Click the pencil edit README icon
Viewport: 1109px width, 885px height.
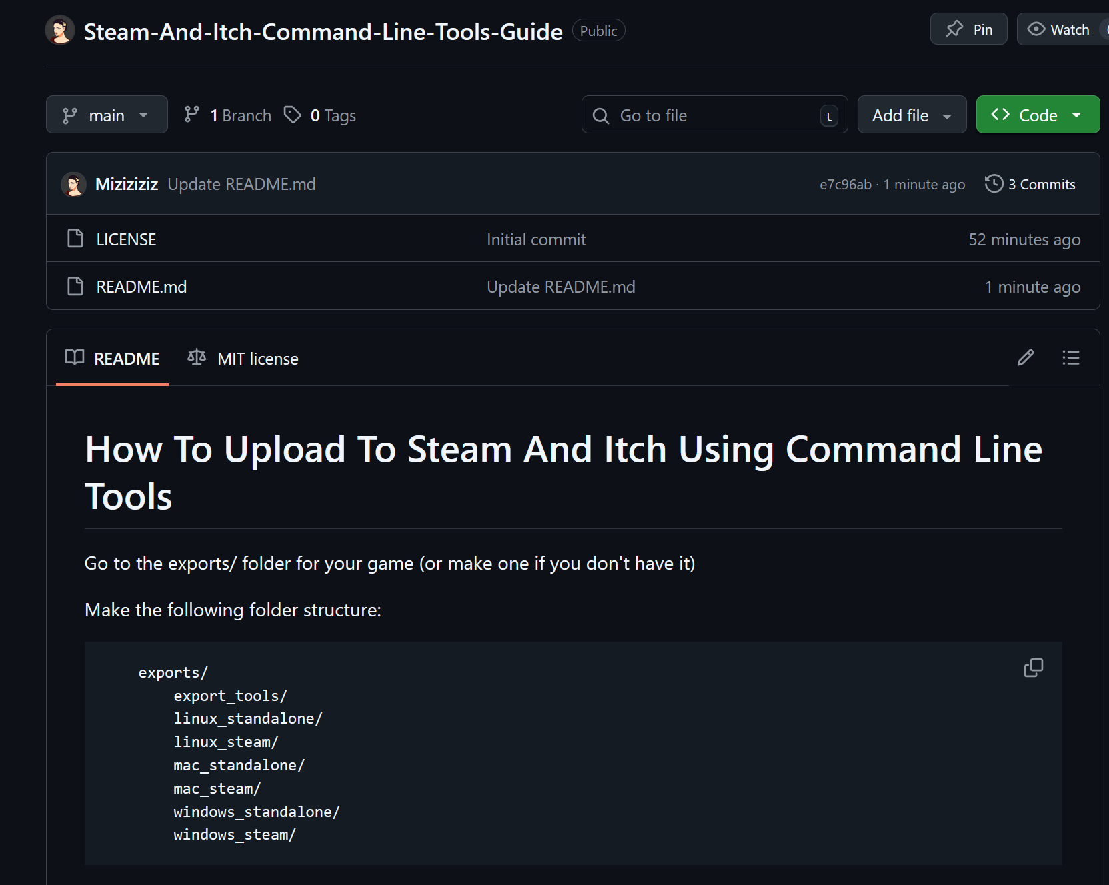[x=1025, y=358]
